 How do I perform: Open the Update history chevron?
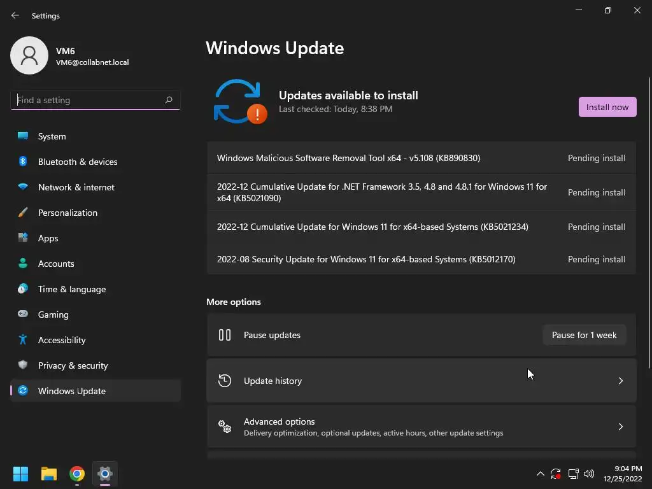click(620, 381)
